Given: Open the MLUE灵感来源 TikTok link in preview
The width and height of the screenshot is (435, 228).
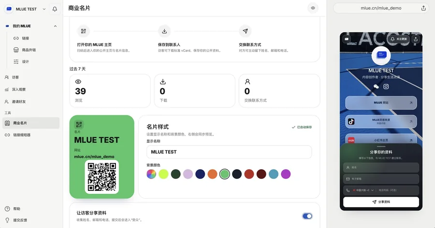Looking at the screenshot, I should (381, 121).
